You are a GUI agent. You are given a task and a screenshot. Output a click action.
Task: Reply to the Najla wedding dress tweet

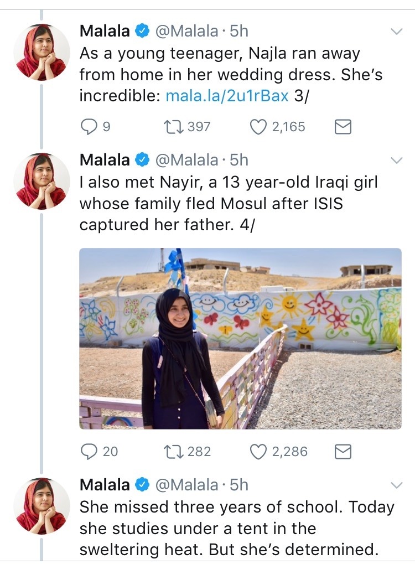click(x=89, y=127)
